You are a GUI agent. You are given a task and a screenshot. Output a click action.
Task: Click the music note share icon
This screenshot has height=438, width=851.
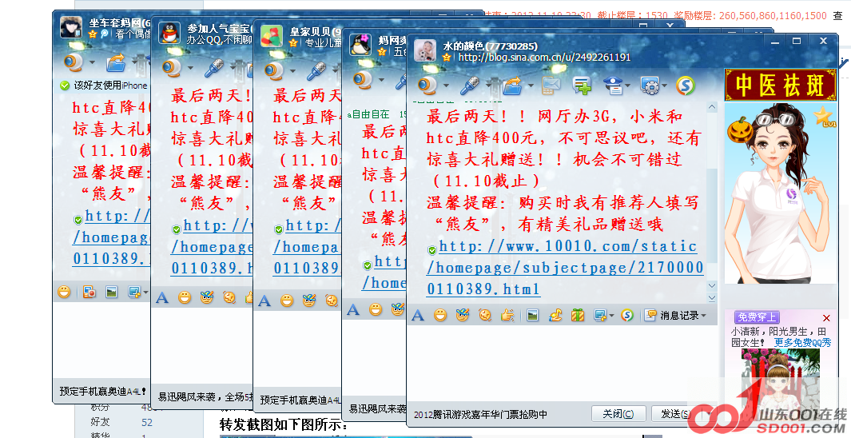tap(555, 316)
